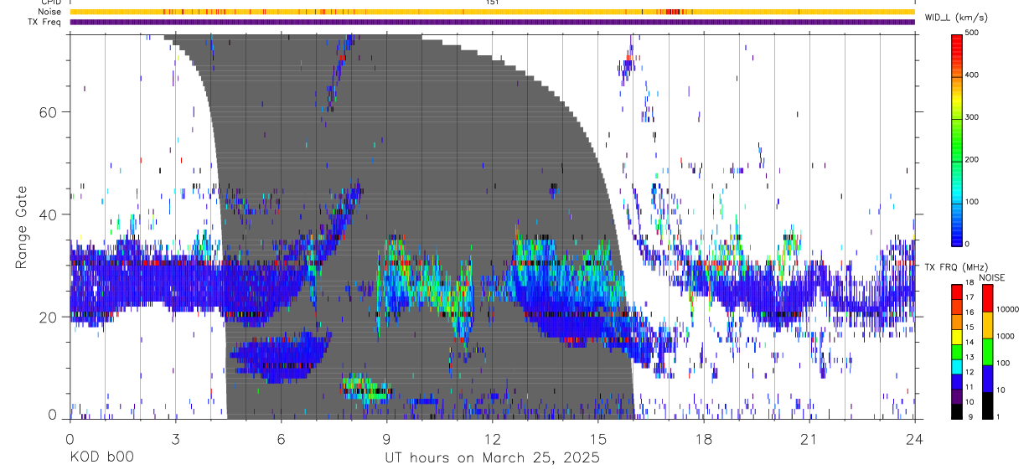Image resolution: width=1029 pixels, height=475 pixels.
Task: Pick the purple 10-11 MHz swatch
Action: tap(957, 397)
